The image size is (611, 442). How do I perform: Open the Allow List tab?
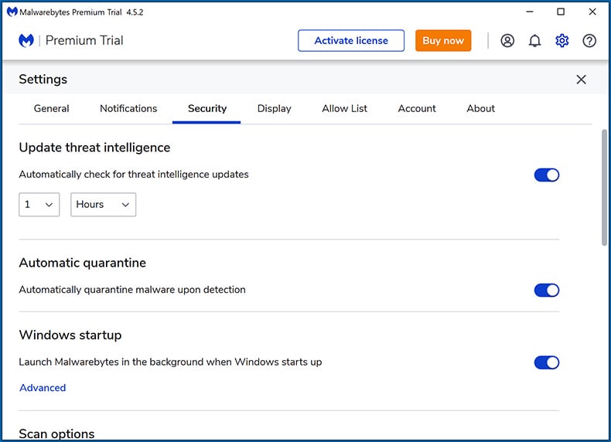pos(344,109)
